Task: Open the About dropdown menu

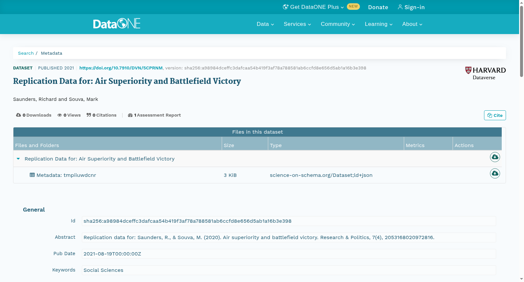Action: coord(412,24)
